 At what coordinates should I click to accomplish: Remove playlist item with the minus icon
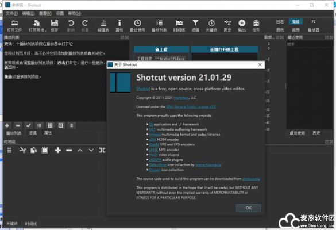[18, 125]
